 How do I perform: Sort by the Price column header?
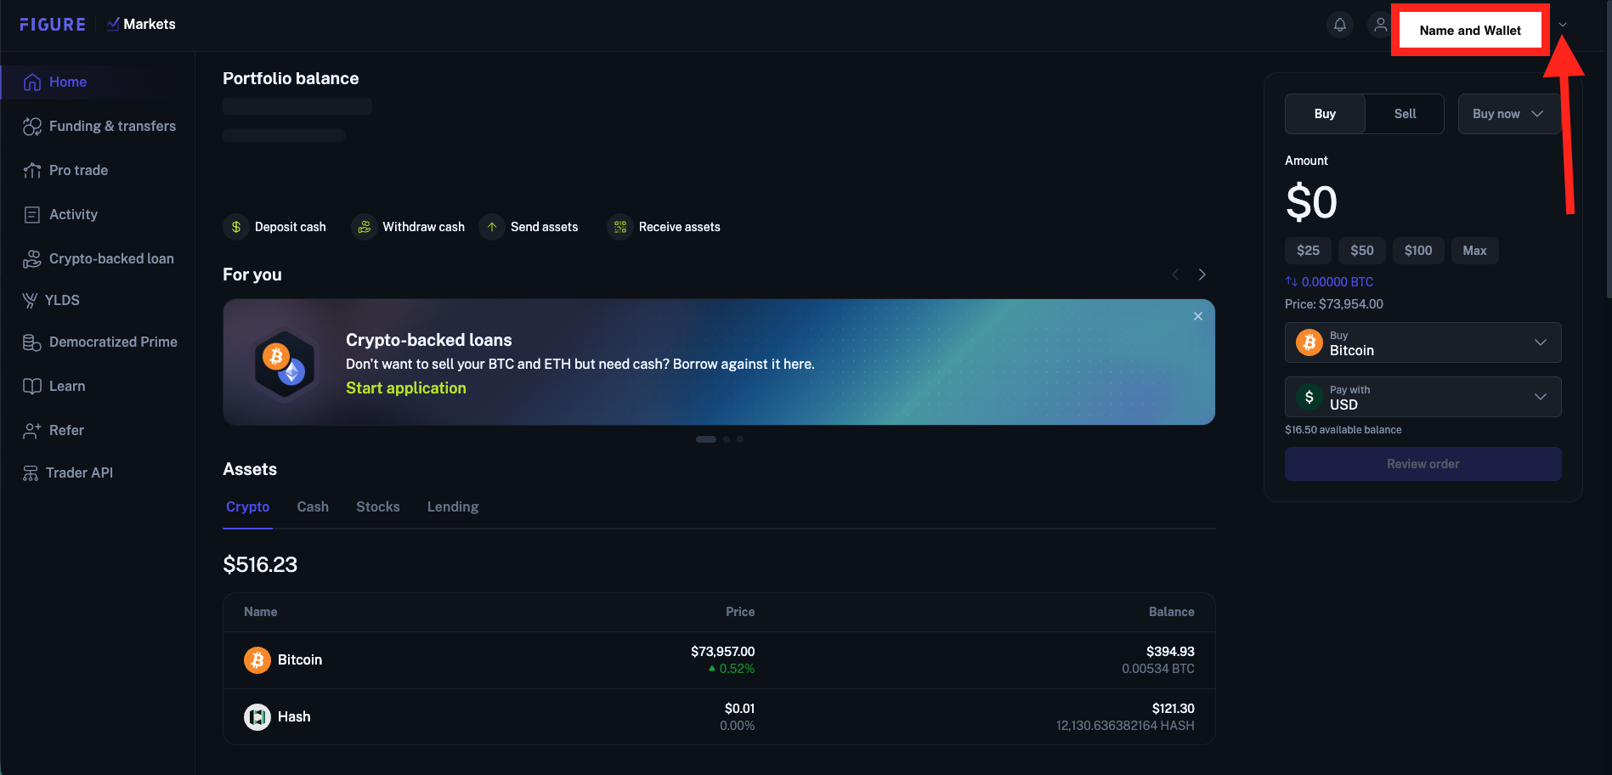740,612
